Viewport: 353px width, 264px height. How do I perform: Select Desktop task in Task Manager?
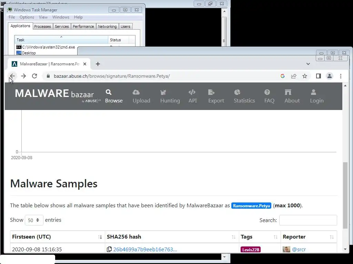pyautogui.click(x=26, y=53)
